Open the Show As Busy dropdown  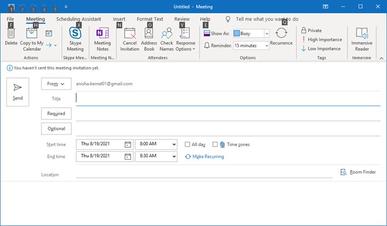click(267, 33)
